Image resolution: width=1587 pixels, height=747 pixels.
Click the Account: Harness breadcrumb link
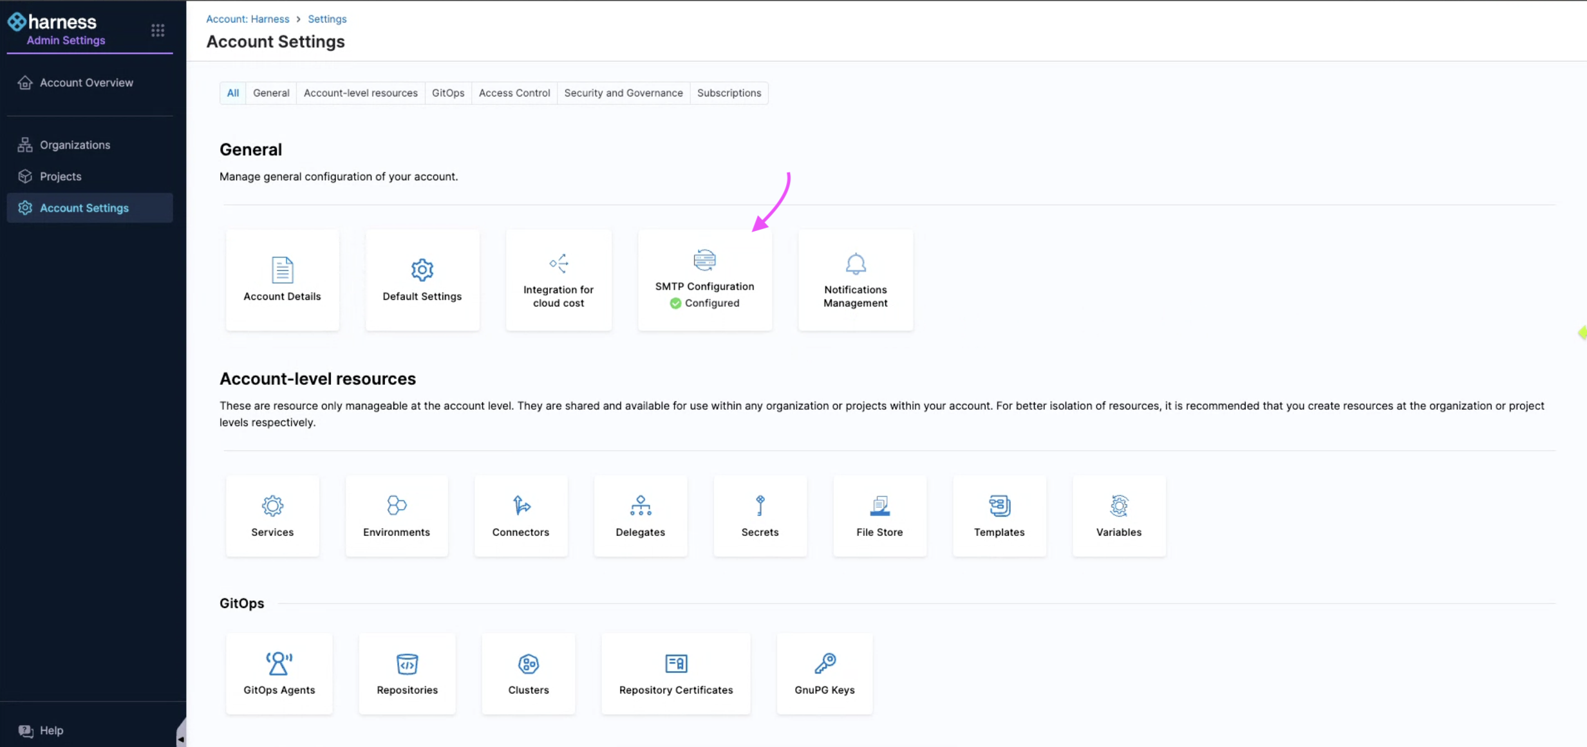coord(247,19)
